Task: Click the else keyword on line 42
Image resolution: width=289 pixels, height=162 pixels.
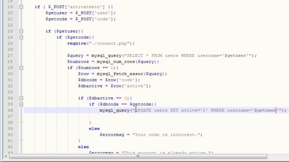Action: tap(83, 147)
